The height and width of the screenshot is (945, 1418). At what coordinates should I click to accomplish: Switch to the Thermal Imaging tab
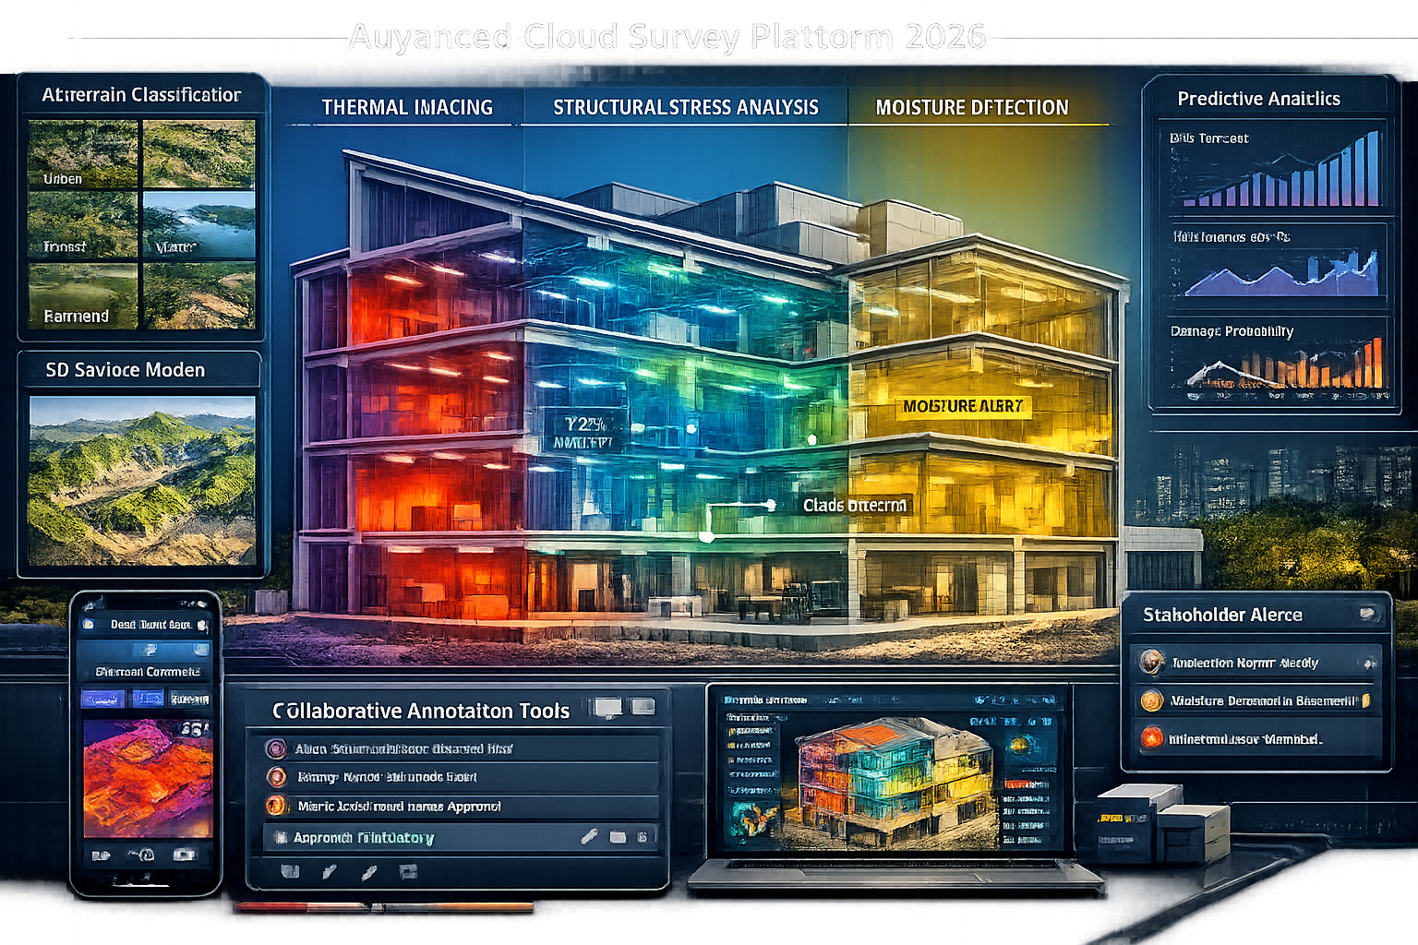coord(406,107)
